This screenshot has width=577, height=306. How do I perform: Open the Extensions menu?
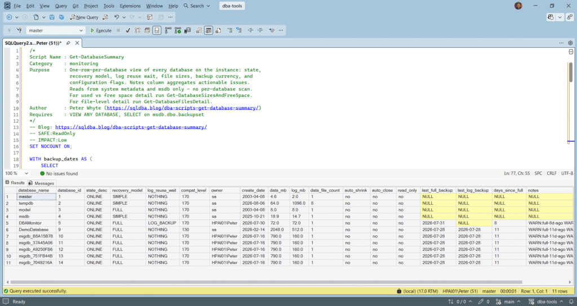(130, 6)
